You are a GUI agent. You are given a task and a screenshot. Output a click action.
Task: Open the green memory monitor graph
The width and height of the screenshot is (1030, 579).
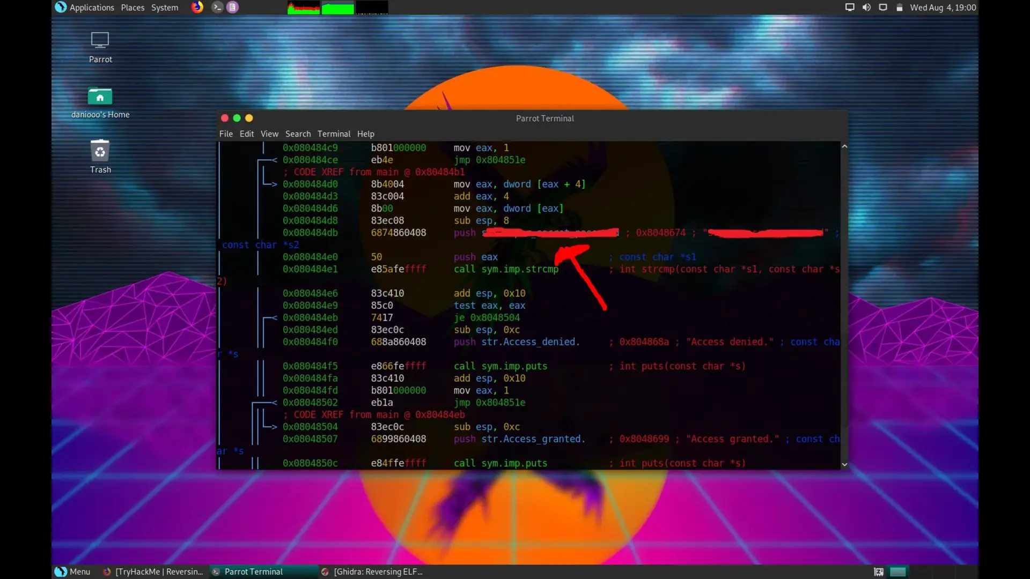(x=337, y=8)
